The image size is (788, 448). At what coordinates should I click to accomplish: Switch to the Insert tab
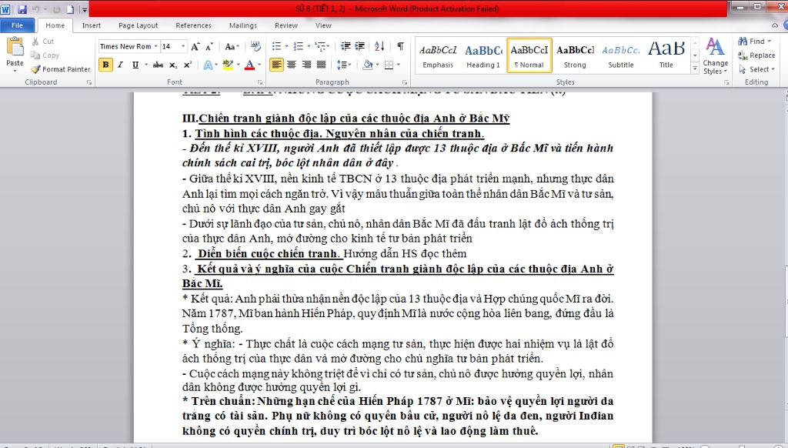coord(92,25)
